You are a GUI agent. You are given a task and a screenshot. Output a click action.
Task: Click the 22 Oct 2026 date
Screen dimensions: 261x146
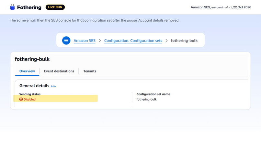coord(242,7)
